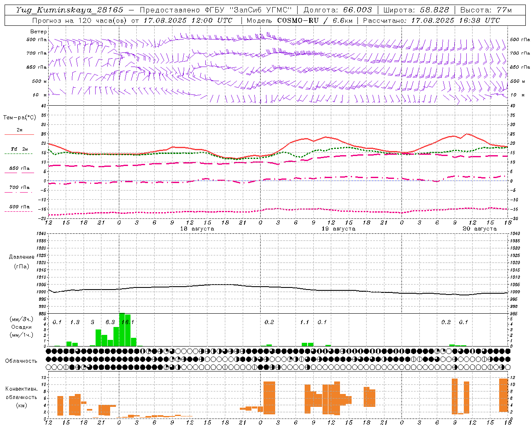
Task: Click the 1.1 precipitation total value
Action: [305, 322]
